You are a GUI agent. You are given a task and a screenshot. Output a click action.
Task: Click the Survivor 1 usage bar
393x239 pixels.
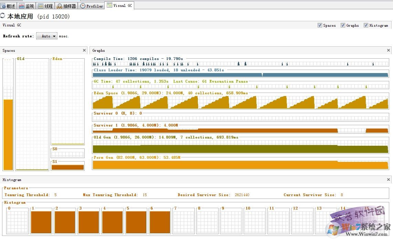click(206, 130)
